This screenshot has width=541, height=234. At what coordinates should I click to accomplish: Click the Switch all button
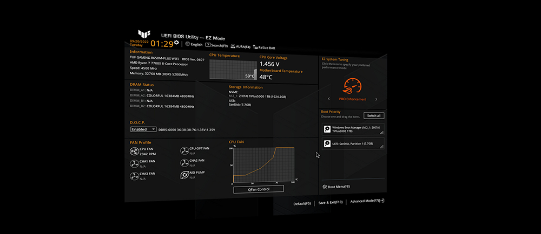click(374, 116)
